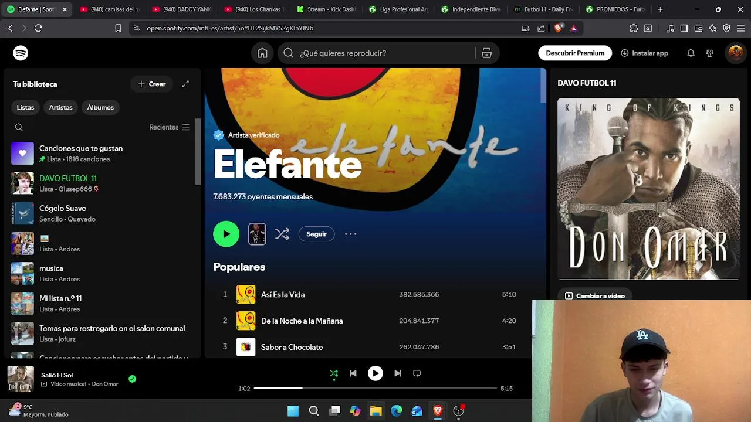Image resolution: width=751 pixels, height=422 pixels.
Task: Click the 7.683.273 oyentes mensuales text
Action: coord(263,197)
